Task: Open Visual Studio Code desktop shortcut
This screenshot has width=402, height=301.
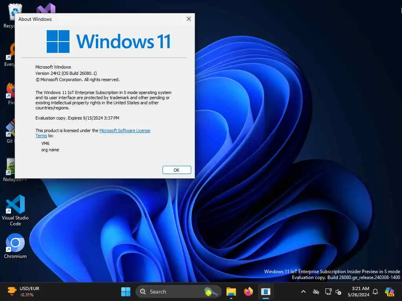Action: pyautogui.click(x=15, y=210)
